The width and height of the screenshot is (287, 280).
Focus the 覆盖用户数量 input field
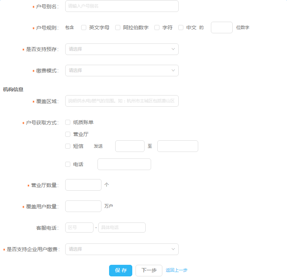pyautogui.click(x=83, y=206)
